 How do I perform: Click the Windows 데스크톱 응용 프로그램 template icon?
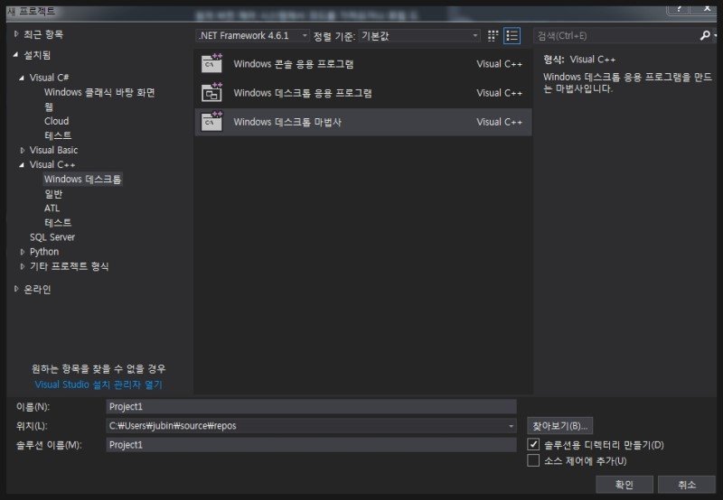211,93
